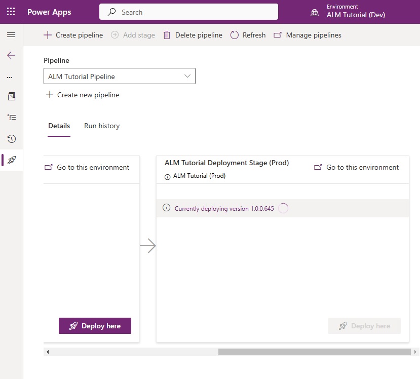Open the sidebar ellipsis more options
Image resolution: width=420 pixels, height=379 pixels.
click(x=10, y=77)
